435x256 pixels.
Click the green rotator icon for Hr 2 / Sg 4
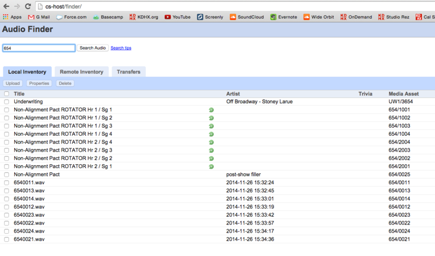211,142
